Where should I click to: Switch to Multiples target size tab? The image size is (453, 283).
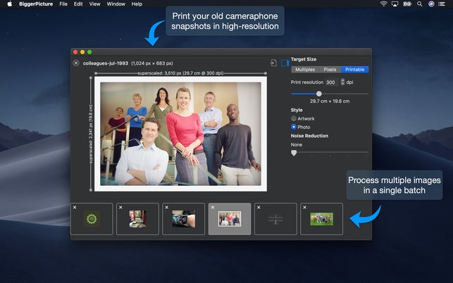tap(305, 69)
